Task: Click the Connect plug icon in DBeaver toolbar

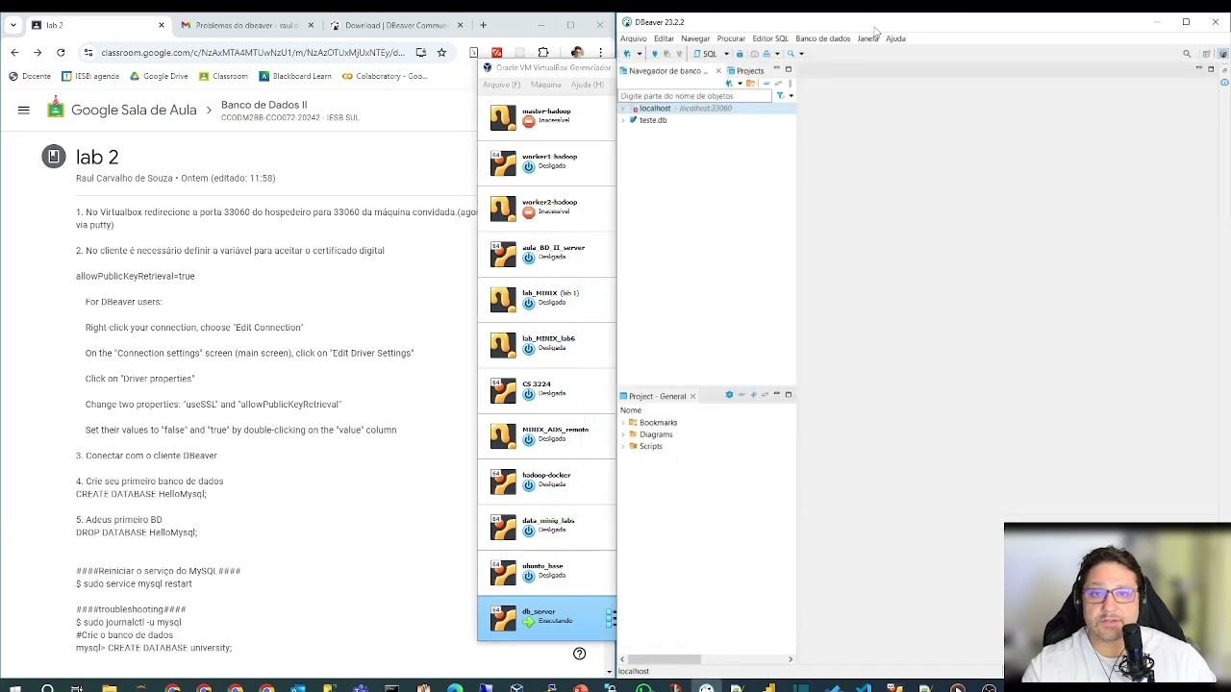Action: (x=655, y=54)
